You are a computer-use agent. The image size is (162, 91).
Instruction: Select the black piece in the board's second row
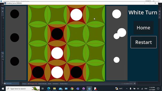point(57,34)
